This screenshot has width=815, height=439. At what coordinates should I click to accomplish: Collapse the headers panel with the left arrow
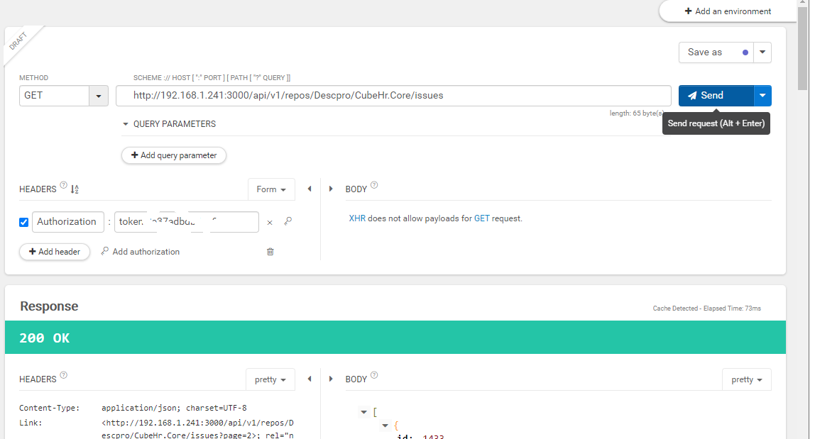[x=310, y=189]
